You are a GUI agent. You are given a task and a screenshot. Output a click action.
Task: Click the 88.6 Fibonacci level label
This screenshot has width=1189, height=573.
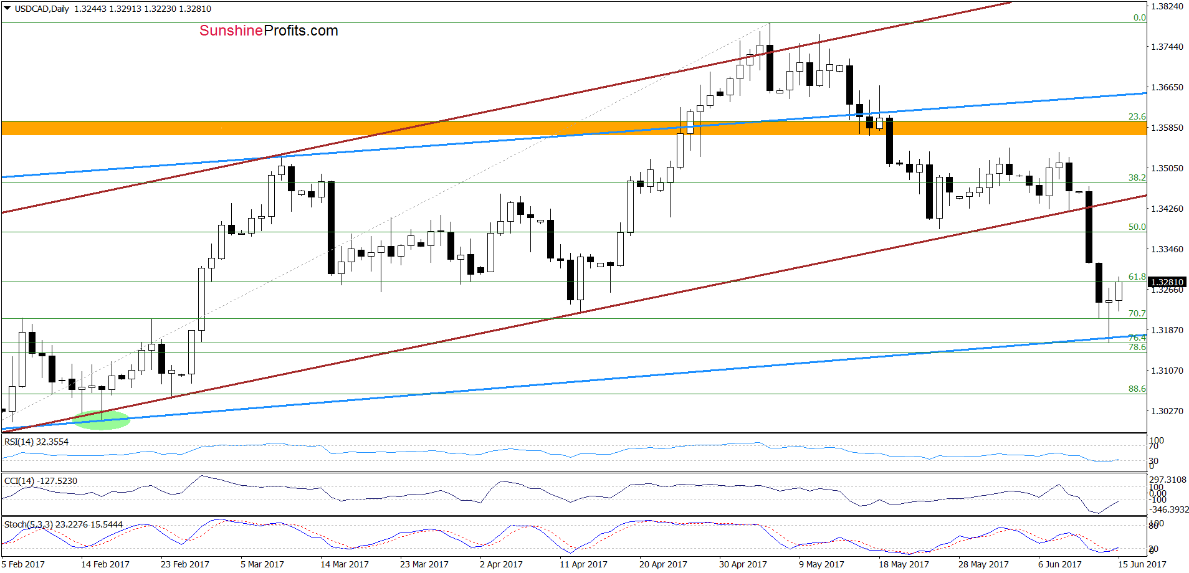[1137, 389]
